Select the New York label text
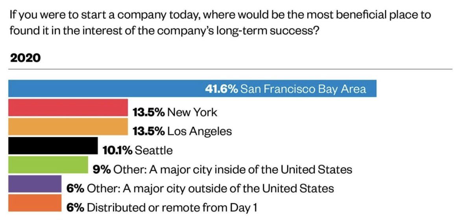 (x=192, y=112)
